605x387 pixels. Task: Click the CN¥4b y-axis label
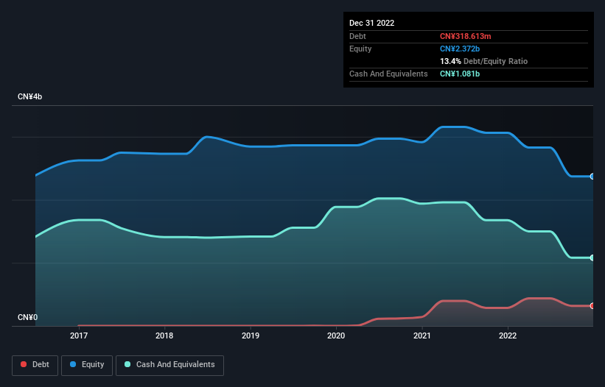coord(29,96)
